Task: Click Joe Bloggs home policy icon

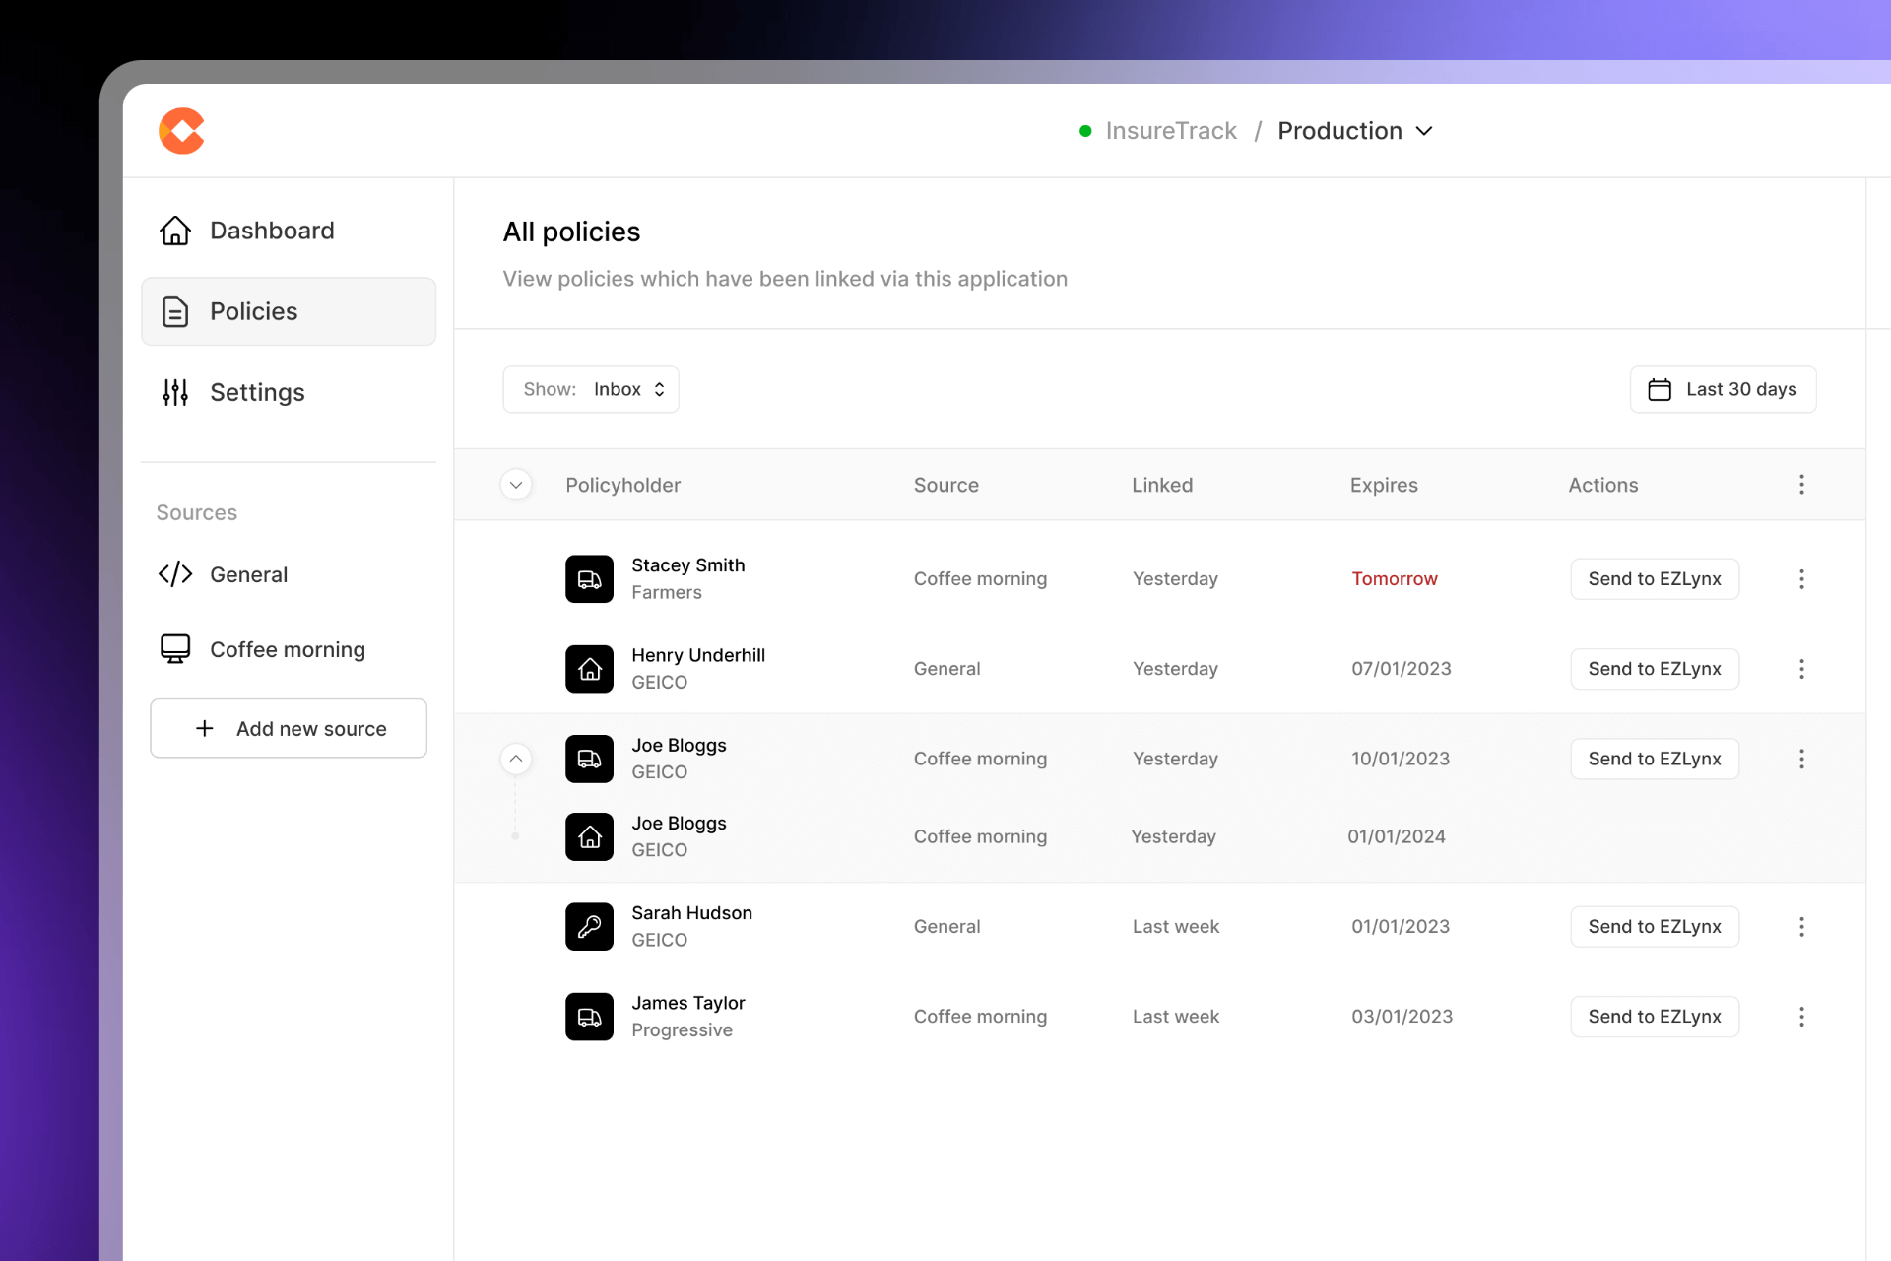Action: [x=589, y=836]
